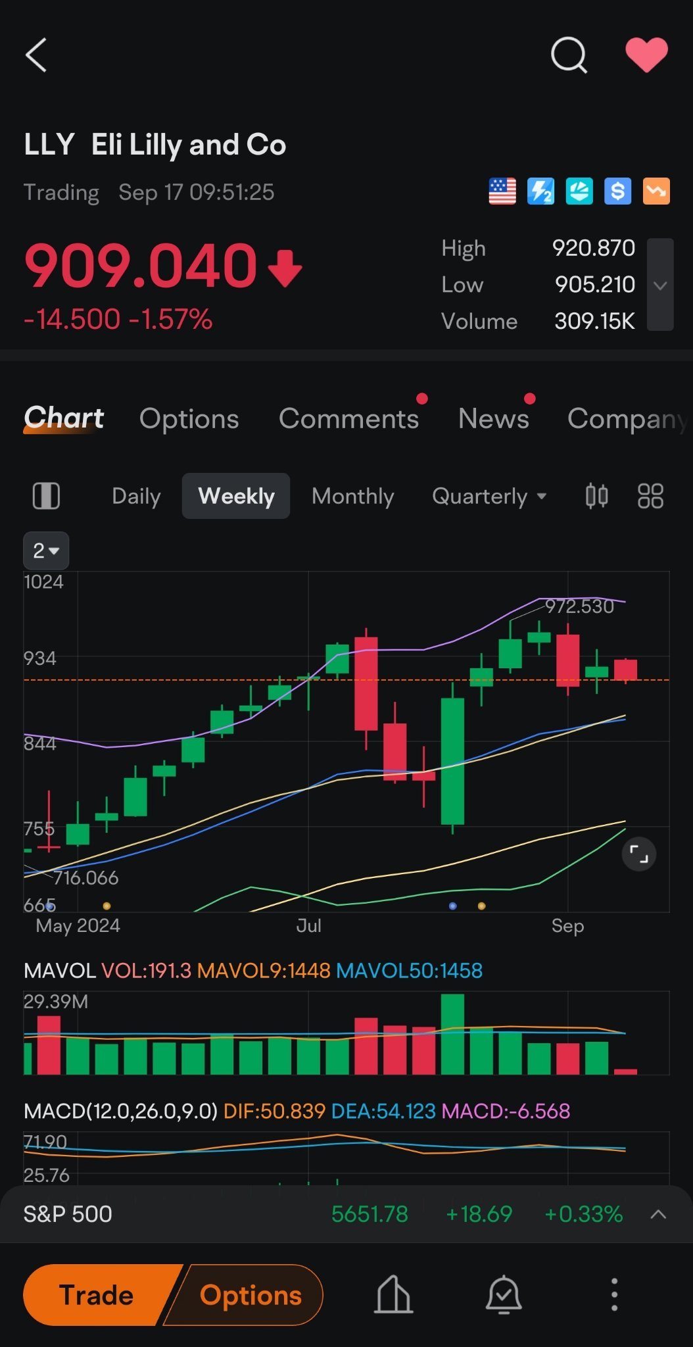Open the search magnifier
Image resolution: width=693 pixels, height=1347 pixels.
point(569,55)
